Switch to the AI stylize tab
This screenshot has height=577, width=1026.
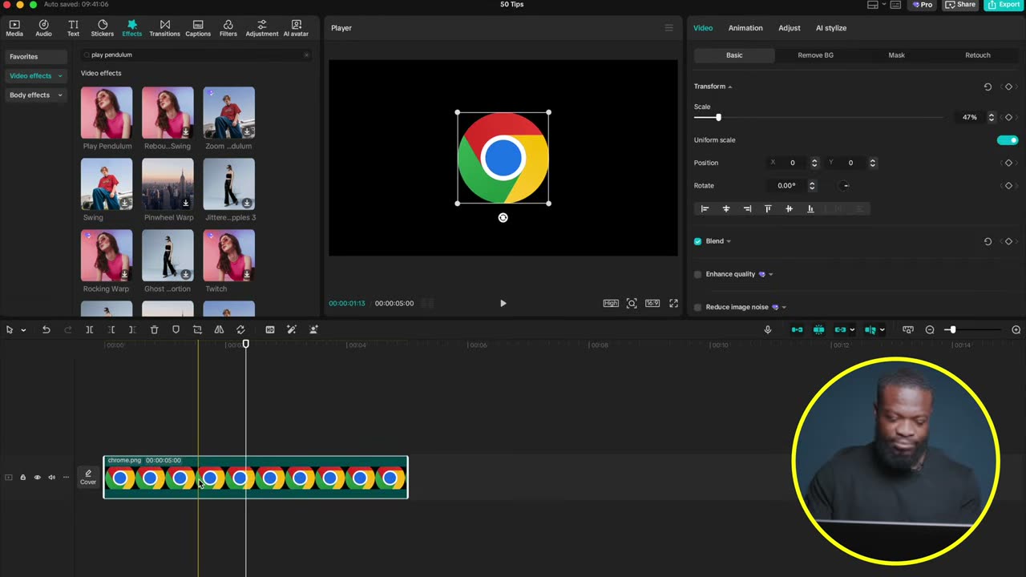(831, 28)
